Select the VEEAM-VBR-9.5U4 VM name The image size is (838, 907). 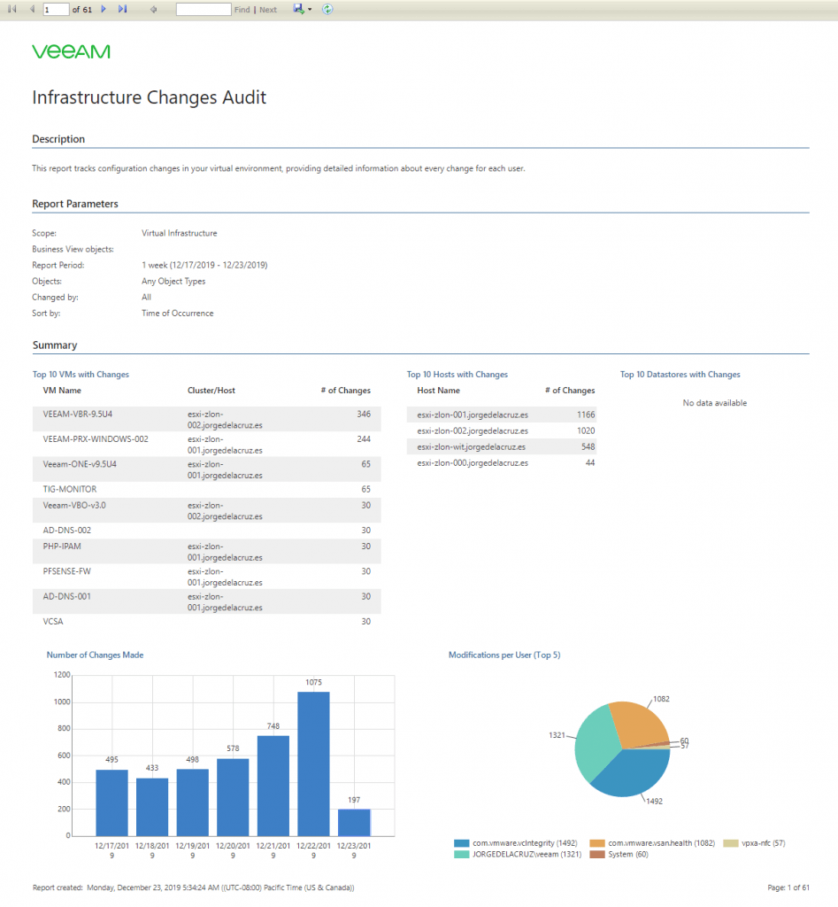[78, 415]
